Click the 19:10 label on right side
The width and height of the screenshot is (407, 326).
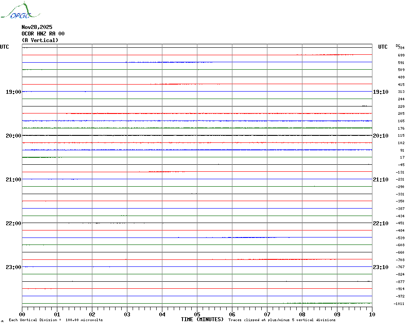[x=380, y=92]
